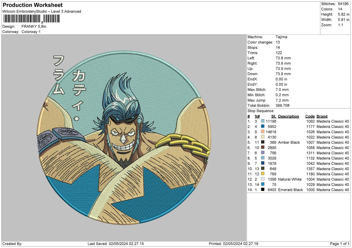Select the 'Stop Sequence:' heading

pos(261,111)
